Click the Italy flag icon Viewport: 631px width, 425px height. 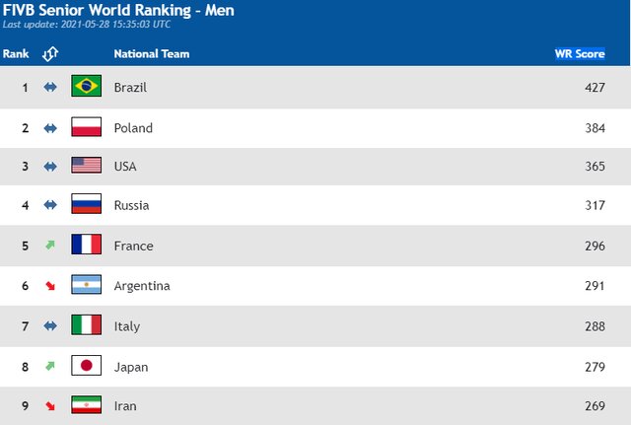pos(87,325)
